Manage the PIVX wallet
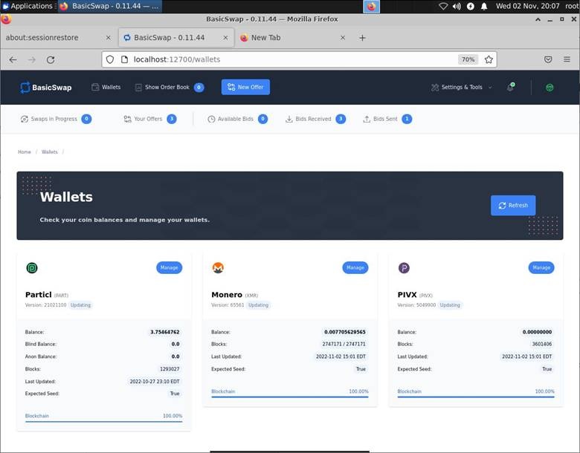The width and height of the screenshot is (580, 453). click(541, 267)
